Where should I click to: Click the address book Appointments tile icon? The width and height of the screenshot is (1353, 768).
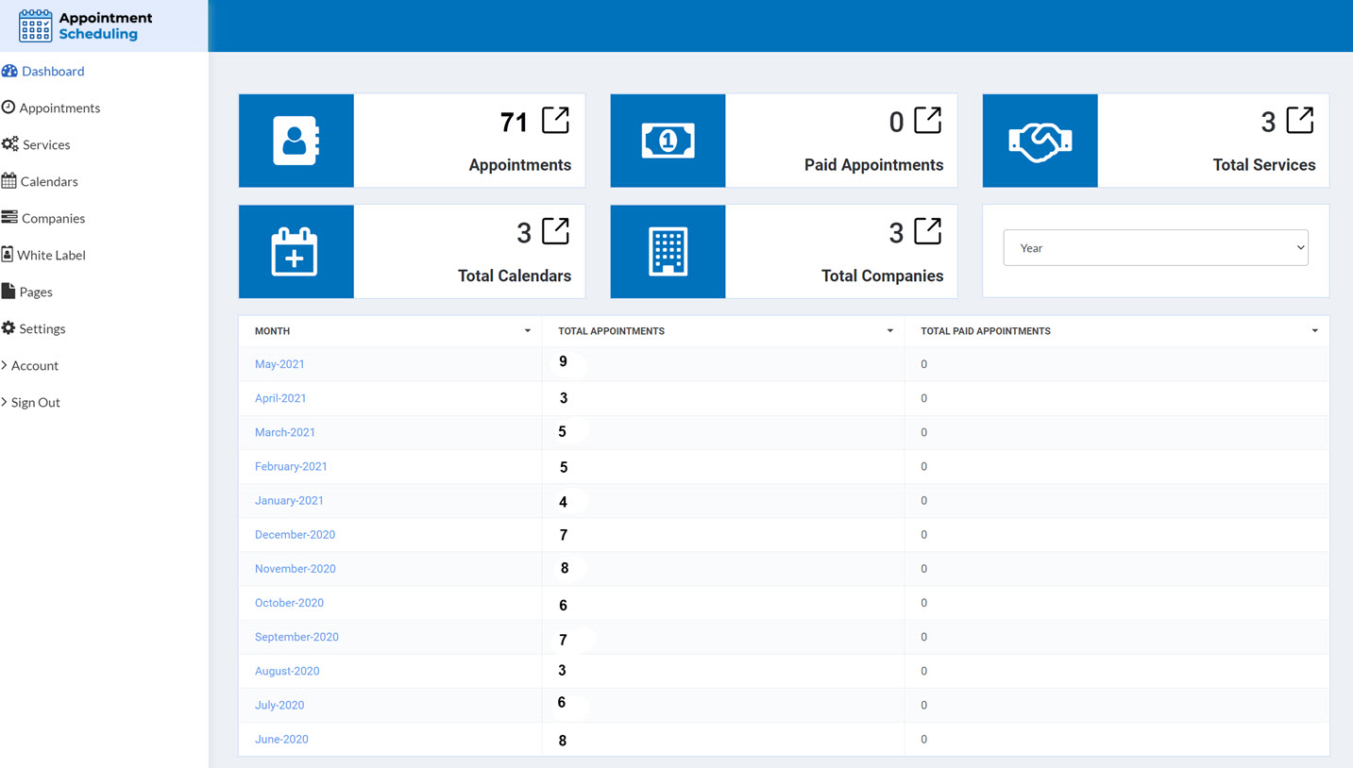[x=296, y=141]
